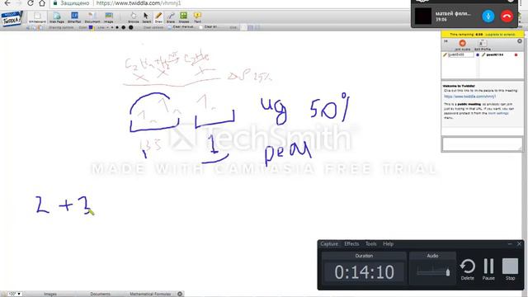This screenshot has height=297, width=528.
Task: Stop the Camtasia recording
Action: click(x=510, y=270)
